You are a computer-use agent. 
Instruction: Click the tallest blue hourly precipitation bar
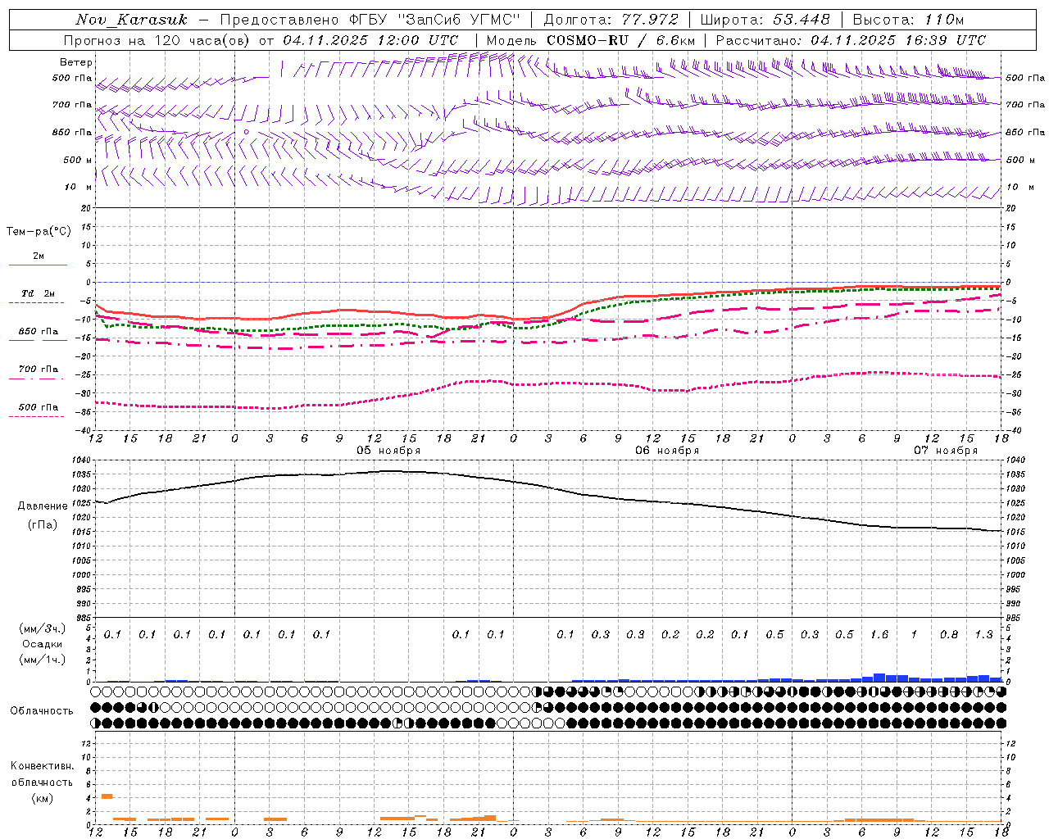click(x=879, y=678)
